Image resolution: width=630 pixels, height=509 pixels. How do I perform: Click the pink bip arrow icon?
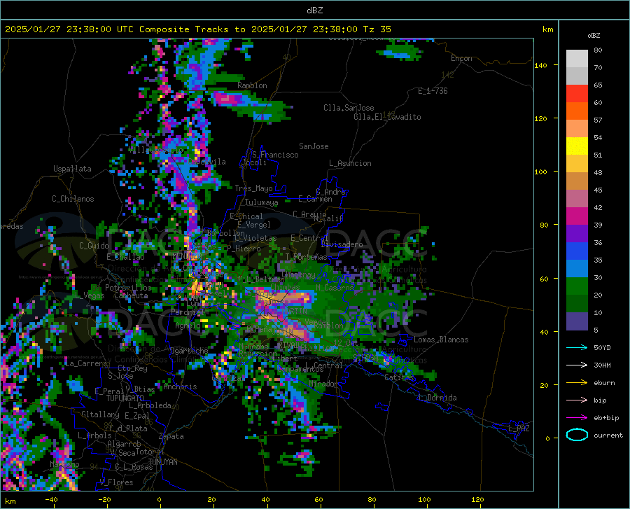pos(577,400)
